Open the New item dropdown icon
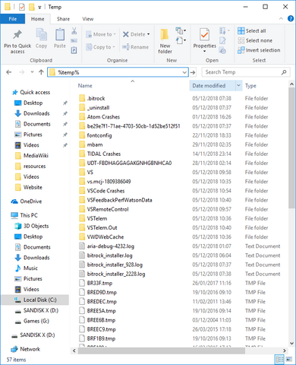Image resolution: width=296 pixels, height=365 pixels. [x=181, y=30]
